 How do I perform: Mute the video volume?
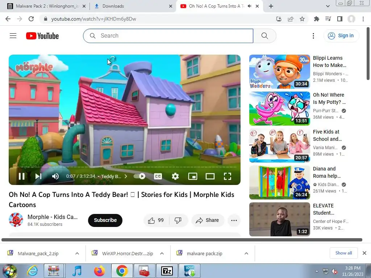(x=55, y=176)
